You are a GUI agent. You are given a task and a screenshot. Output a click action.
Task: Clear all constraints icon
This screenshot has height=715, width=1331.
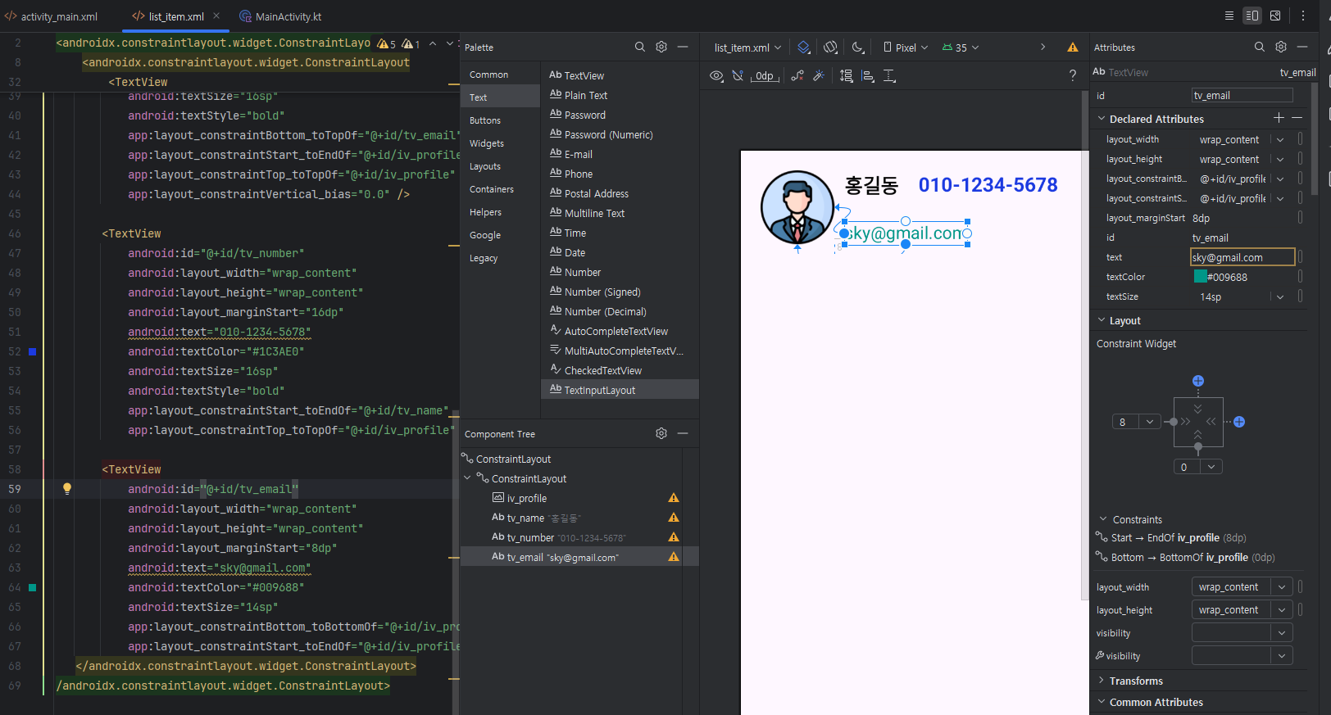click(x=797, y=76)
